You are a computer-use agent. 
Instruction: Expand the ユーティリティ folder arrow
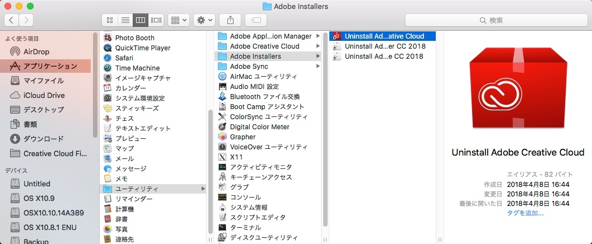pos(203,189)
